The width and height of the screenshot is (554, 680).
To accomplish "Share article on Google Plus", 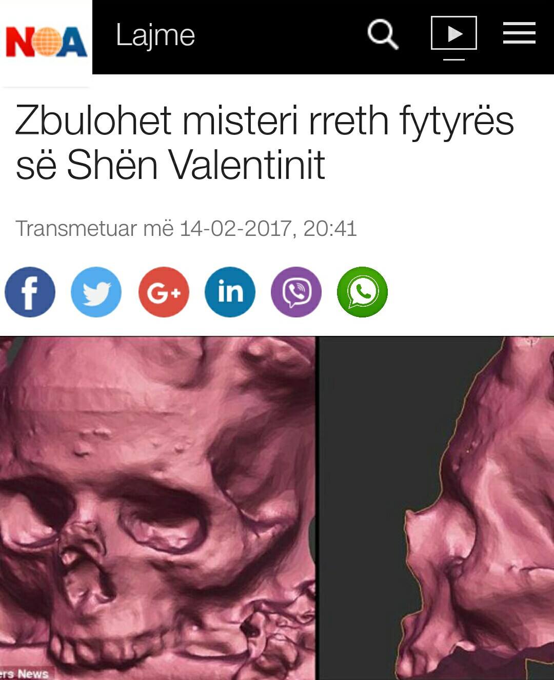I will tap(164, 292).
